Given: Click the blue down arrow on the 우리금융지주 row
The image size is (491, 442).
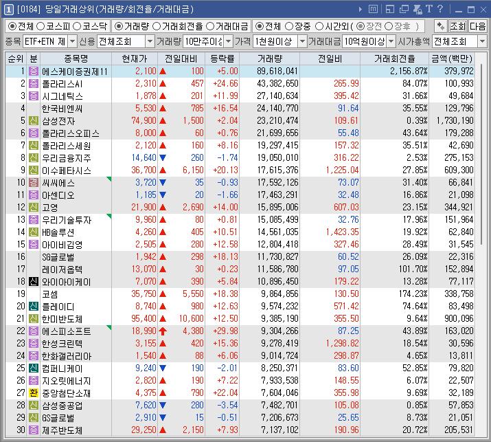Looking at the screenshot, I should click(x=163, y=157).
